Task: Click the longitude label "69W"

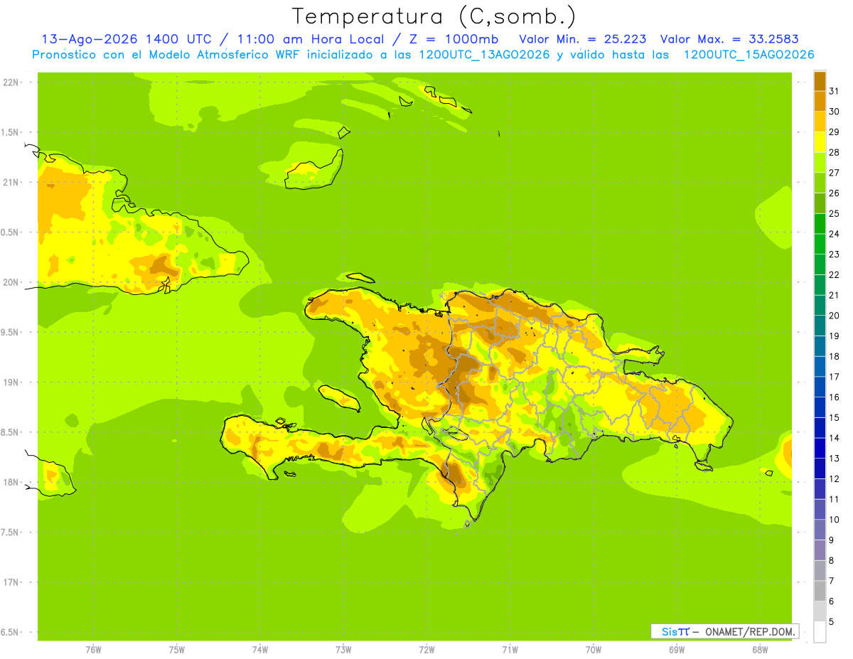Action: tap(677, 650)
